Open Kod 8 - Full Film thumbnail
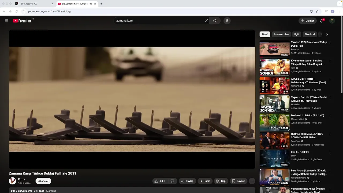Image resolution: width=343 pixels, height=193 pixels. point(274,159)
